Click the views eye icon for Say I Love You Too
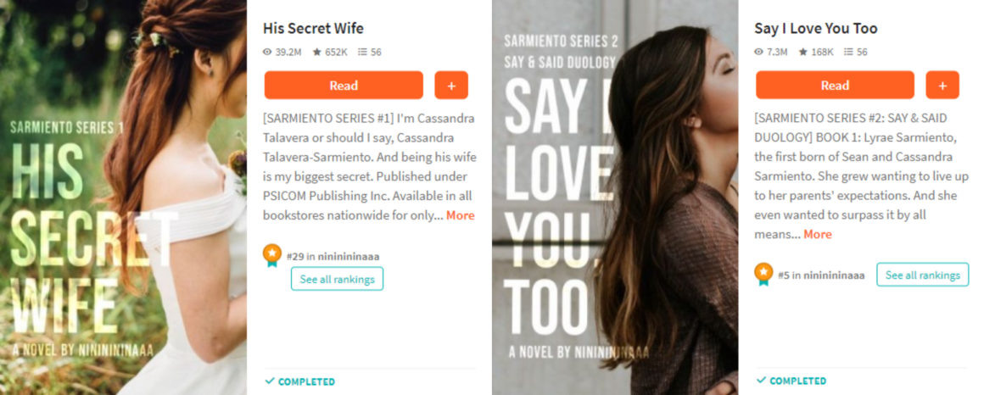The image size is (984, 395). point(758,52)
